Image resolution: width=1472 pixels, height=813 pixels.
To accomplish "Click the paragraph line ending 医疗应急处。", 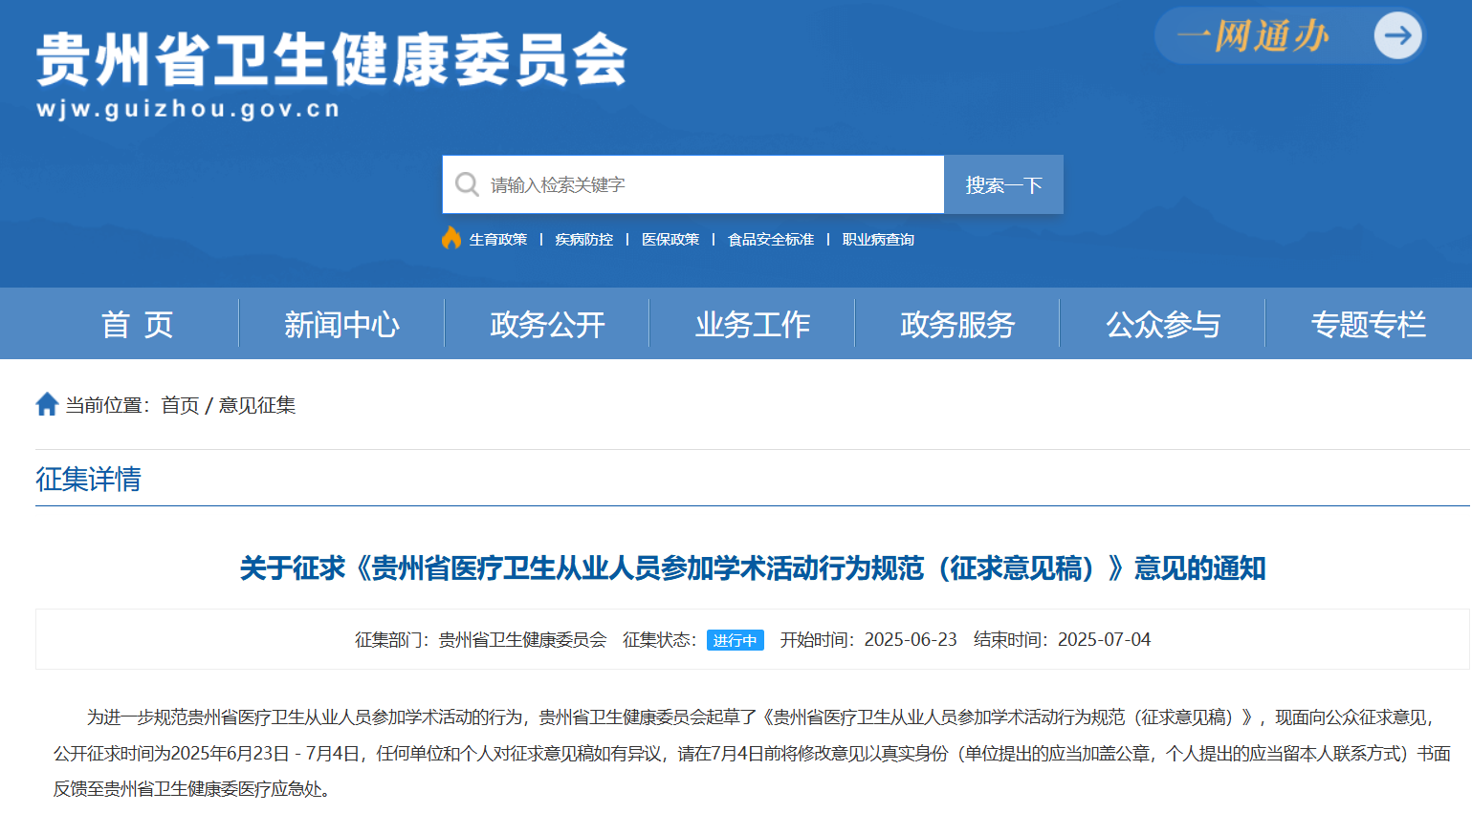I will [192, 789].
